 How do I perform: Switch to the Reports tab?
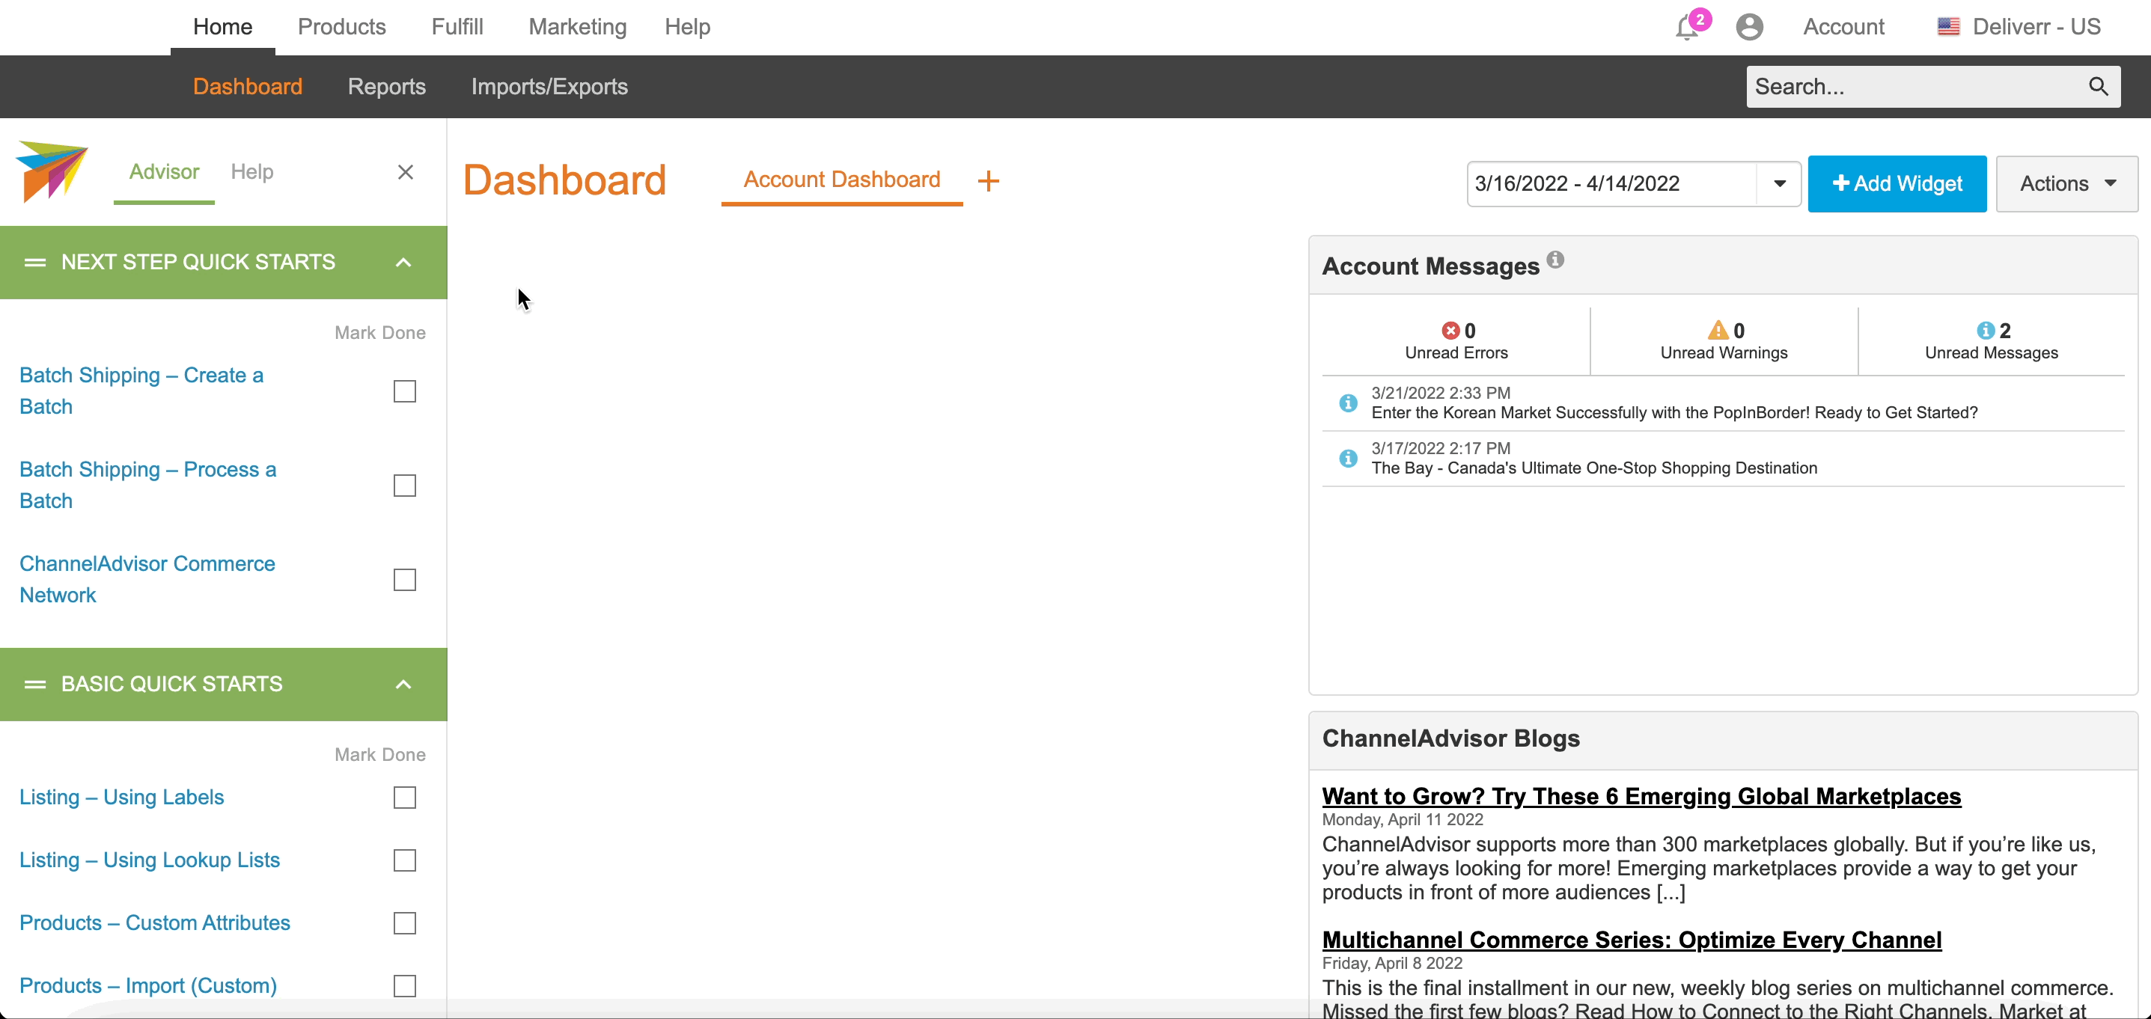pos(387,87)
